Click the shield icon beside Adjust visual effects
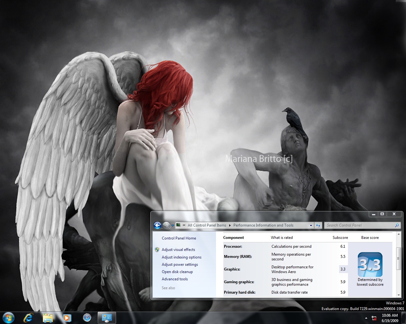Image resolution: width=406 pixels, height=324 pixels. point(157,250)
